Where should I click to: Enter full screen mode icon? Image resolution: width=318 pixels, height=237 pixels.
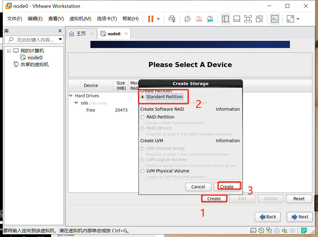coord(248,19)
